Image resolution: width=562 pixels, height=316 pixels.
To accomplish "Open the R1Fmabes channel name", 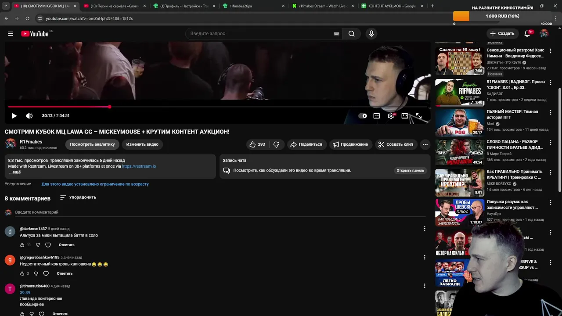I will (31, 142).
